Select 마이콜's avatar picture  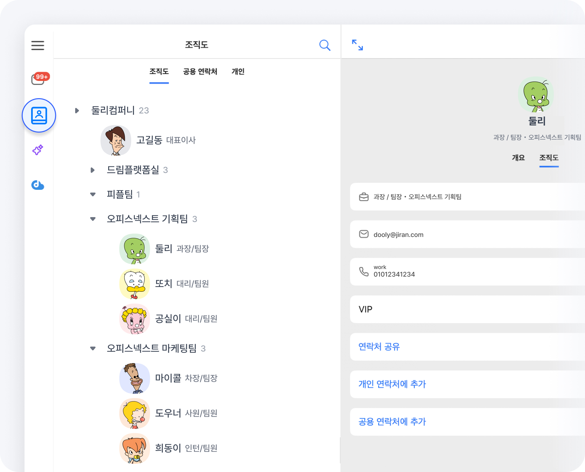pyautogui.click(x=135, y=378)
